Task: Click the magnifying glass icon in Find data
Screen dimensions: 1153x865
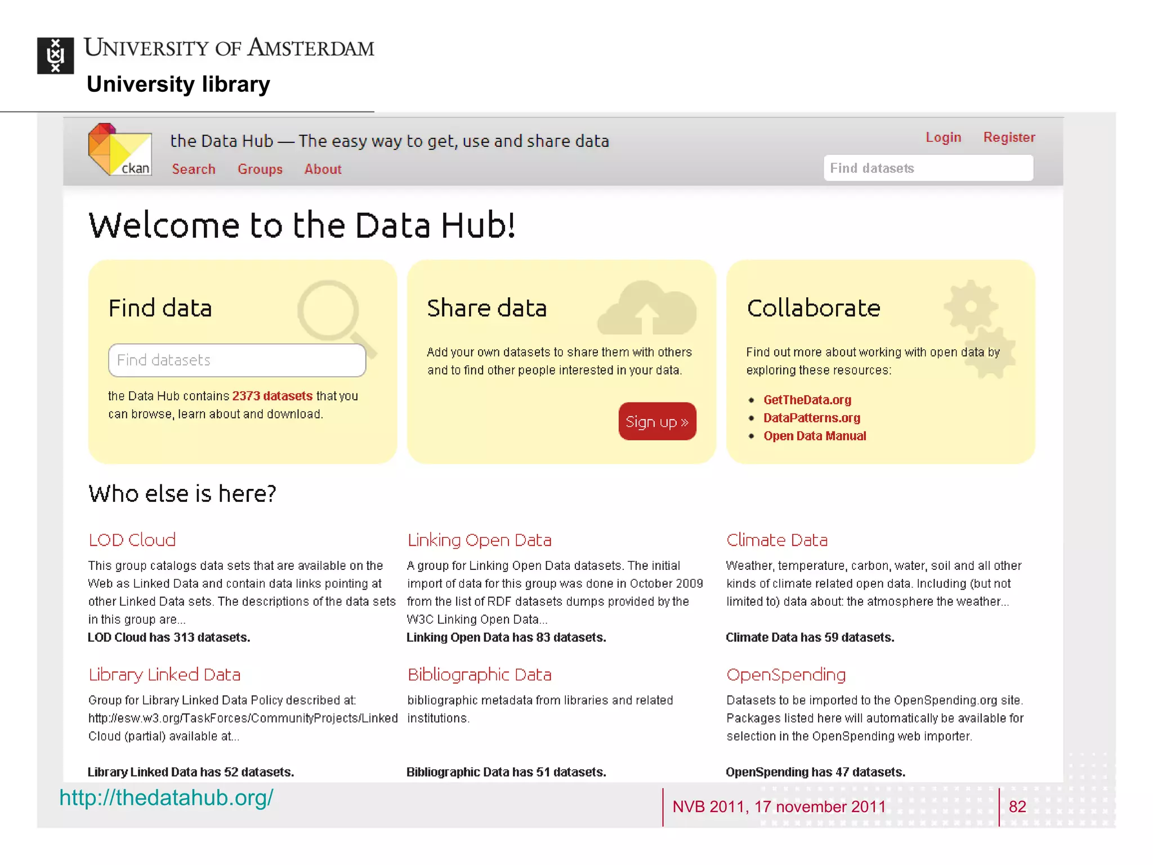Action: pyautogui.click(x=337, y=318)
